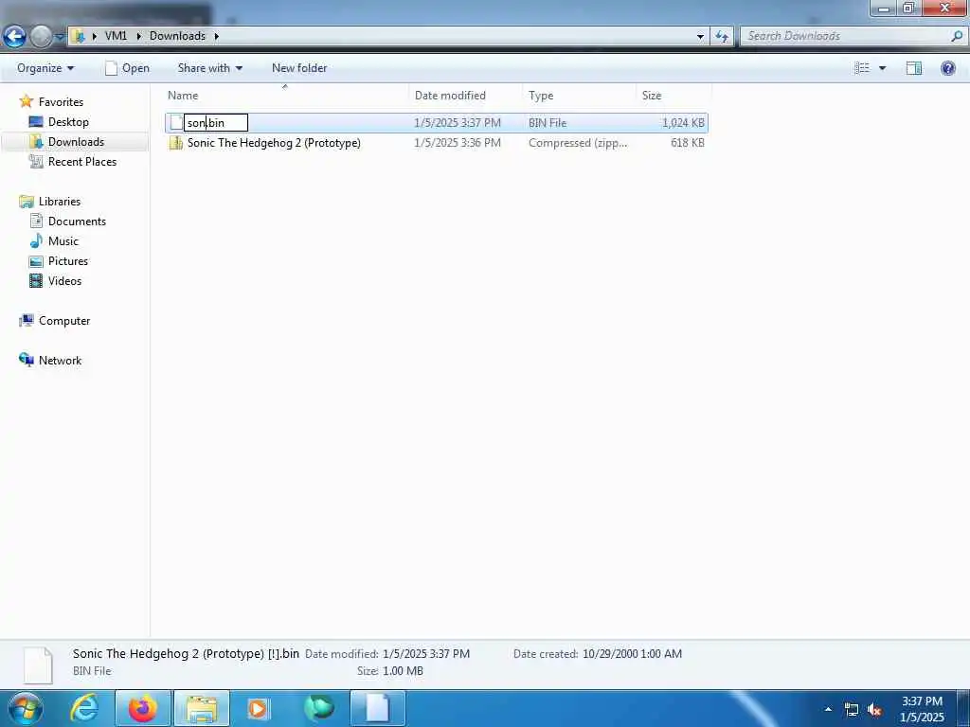
Task: Sort by the Size column header
Action: point(674,96)
